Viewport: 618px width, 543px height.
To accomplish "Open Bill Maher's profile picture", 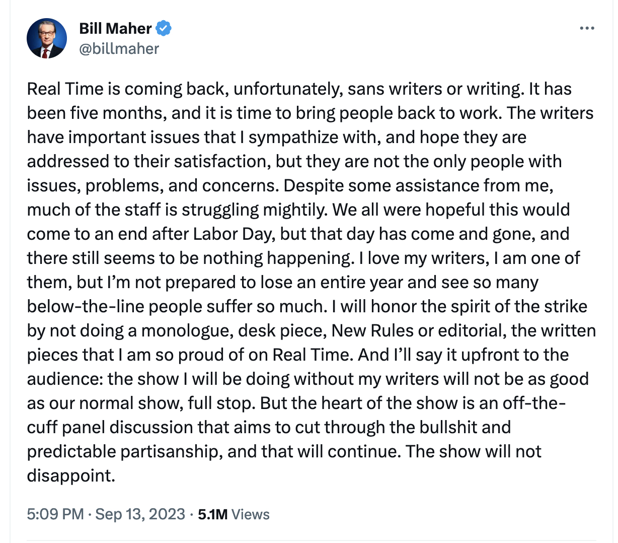I will pos(47,38).
